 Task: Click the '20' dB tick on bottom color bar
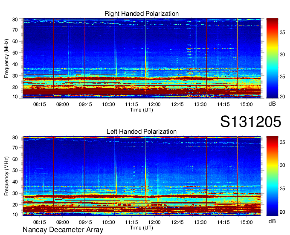pos(282,212)
